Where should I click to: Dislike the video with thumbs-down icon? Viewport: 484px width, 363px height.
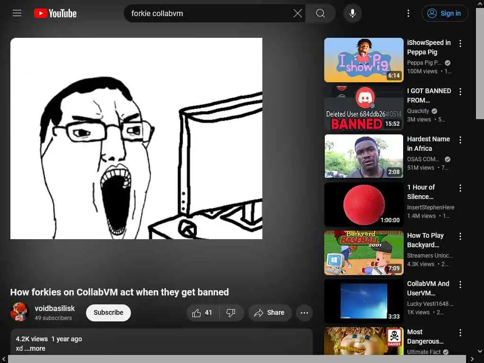coord(231,313)
